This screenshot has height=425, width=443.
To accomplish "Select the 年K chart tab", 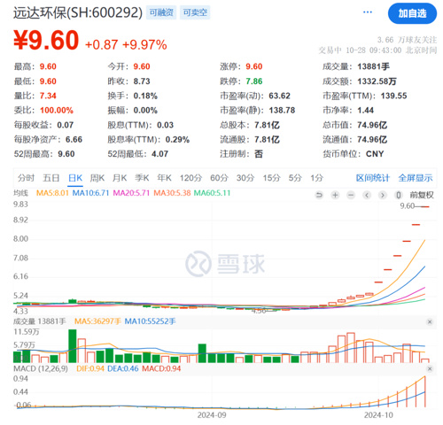I will [164, 178].
